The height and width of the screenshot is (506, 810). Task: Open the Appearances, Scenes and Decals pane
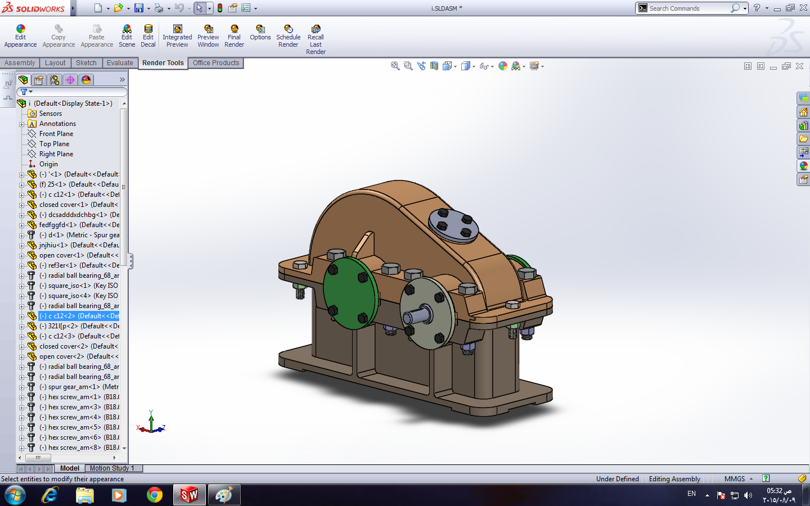pyautogui.click(x=803, y=166)
